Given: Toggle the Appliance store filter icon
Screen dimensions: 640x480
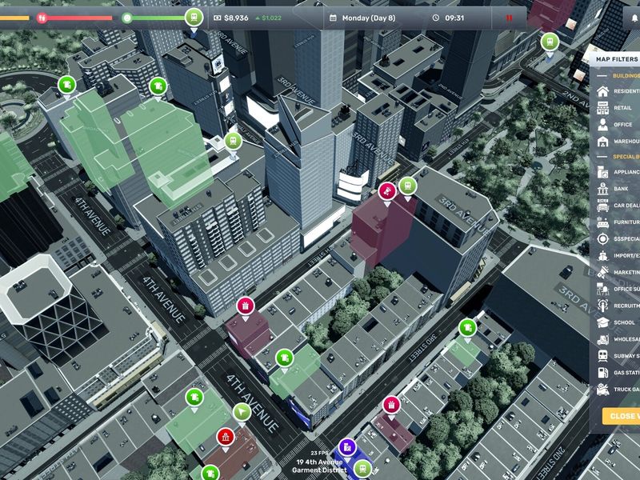Looking at the screenshot, I should [x=603, y=172].
